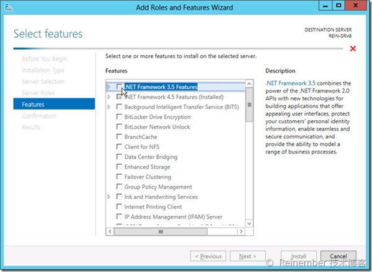The height and width of the screenshot is (272, 372).
Task: Select the BranchCache row text
Action: point(141,137)
